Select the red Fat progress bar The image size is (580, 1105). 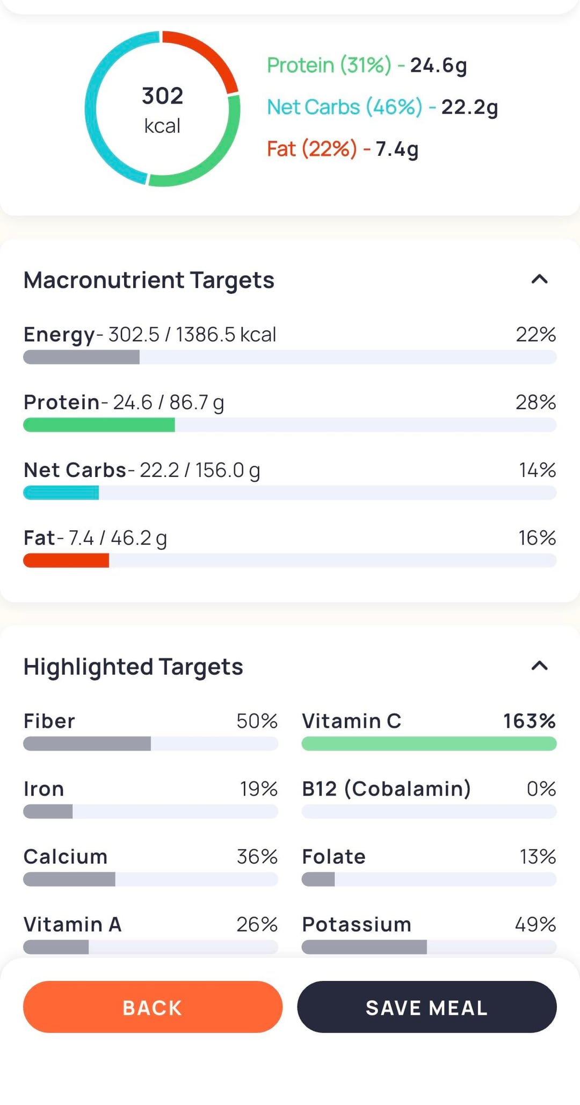coord(290,560)
